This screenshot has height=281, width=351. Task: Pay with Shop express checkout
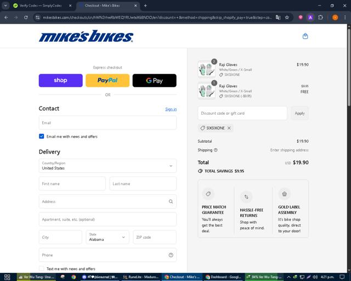point(61,81)
